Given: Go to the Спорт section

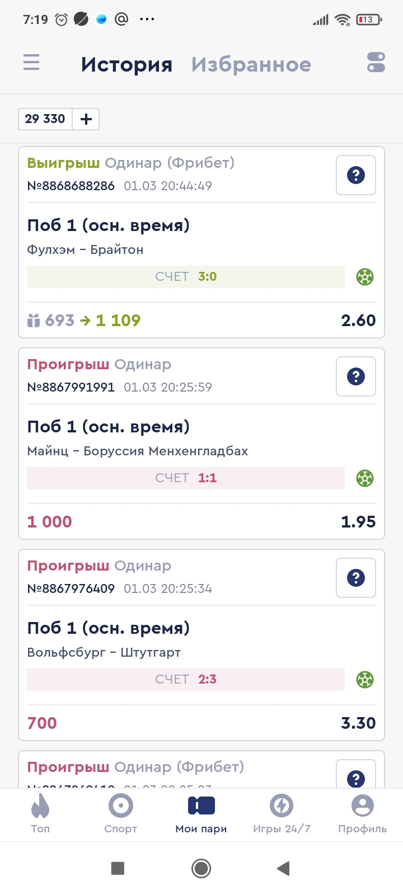Looking at the screenshot, I should coord(120,814).
